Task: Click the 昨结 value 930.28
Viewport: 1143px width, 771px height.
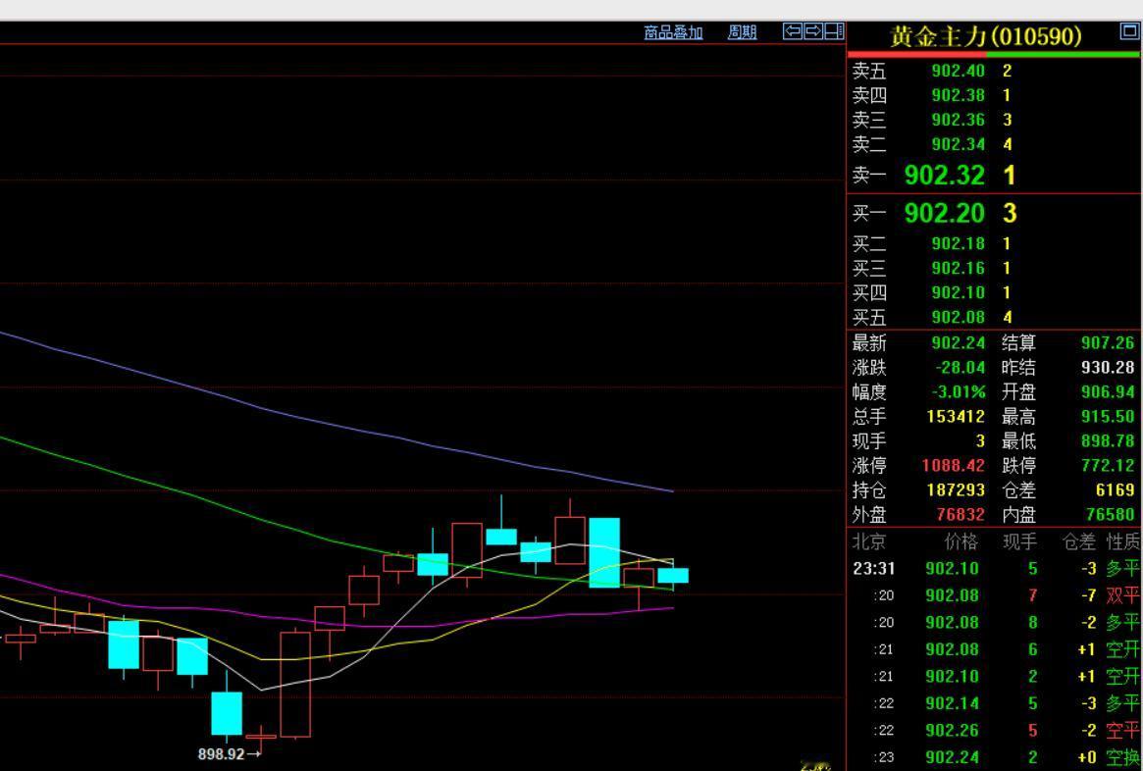Action: (x=1108, y=367)
